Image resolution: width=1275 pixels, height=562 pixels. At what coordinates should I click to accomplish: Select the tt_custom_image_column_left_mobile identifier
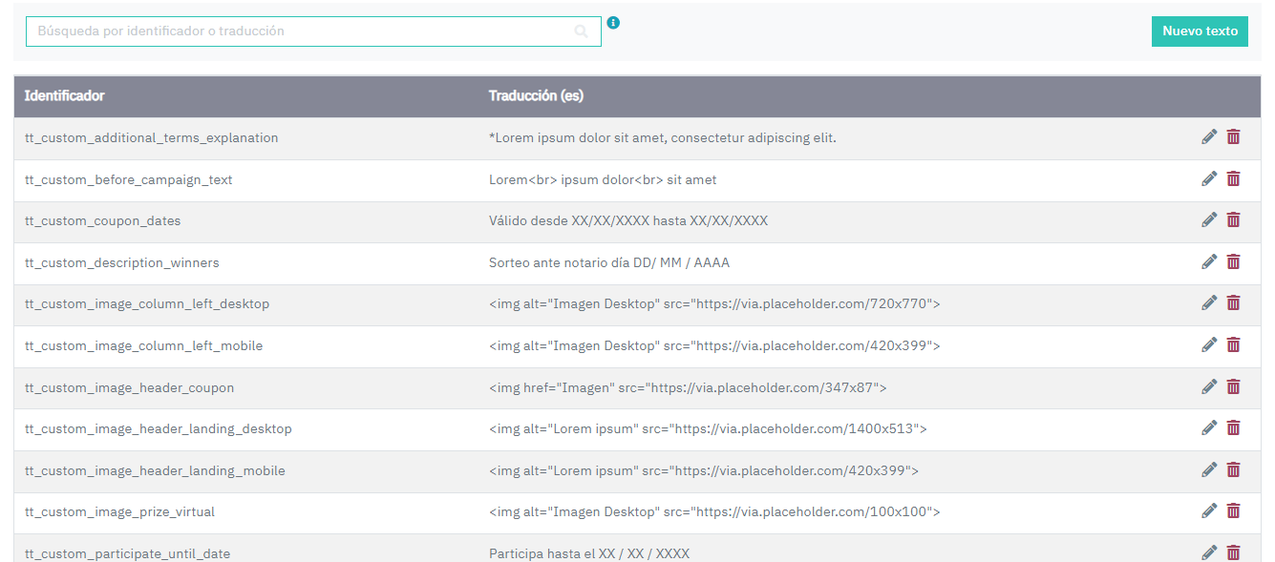pos(144,346)
